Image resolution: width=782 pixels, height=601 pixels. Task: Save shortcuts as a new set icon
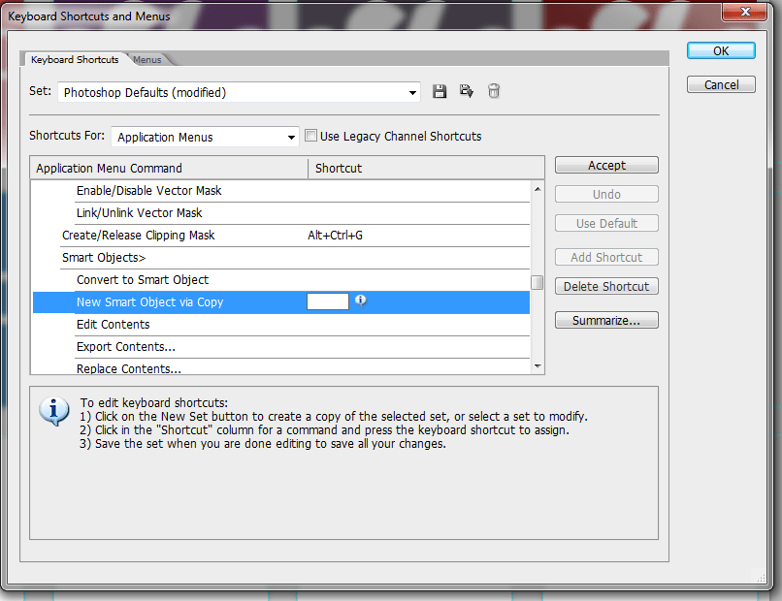pos(467,90)
